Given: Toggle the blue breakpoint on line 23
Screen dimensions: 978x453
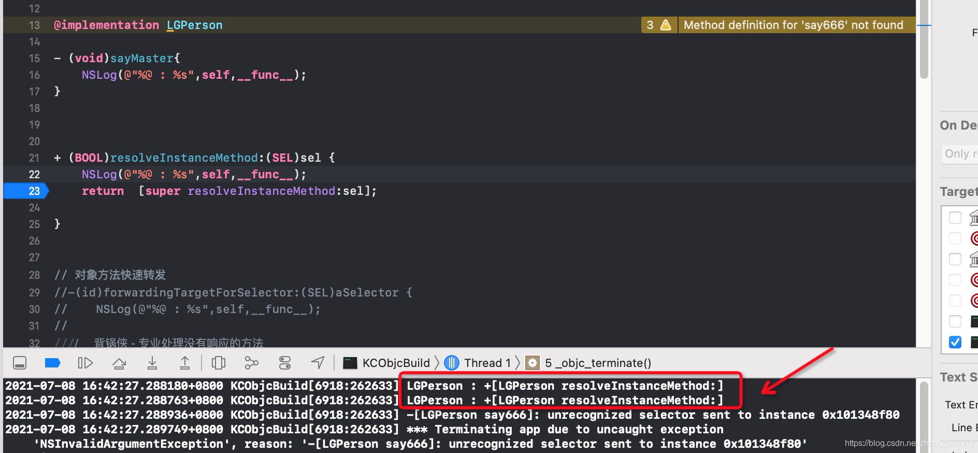Looking at the screenshot, I should click(26, 191).
